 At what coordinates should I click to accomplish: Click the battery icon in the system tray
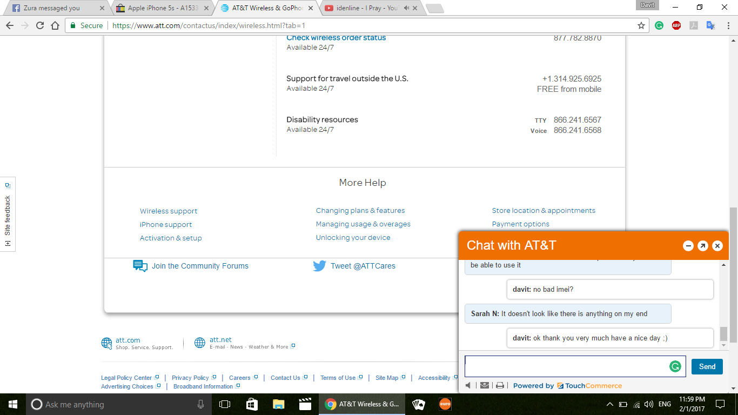(623, 404)
